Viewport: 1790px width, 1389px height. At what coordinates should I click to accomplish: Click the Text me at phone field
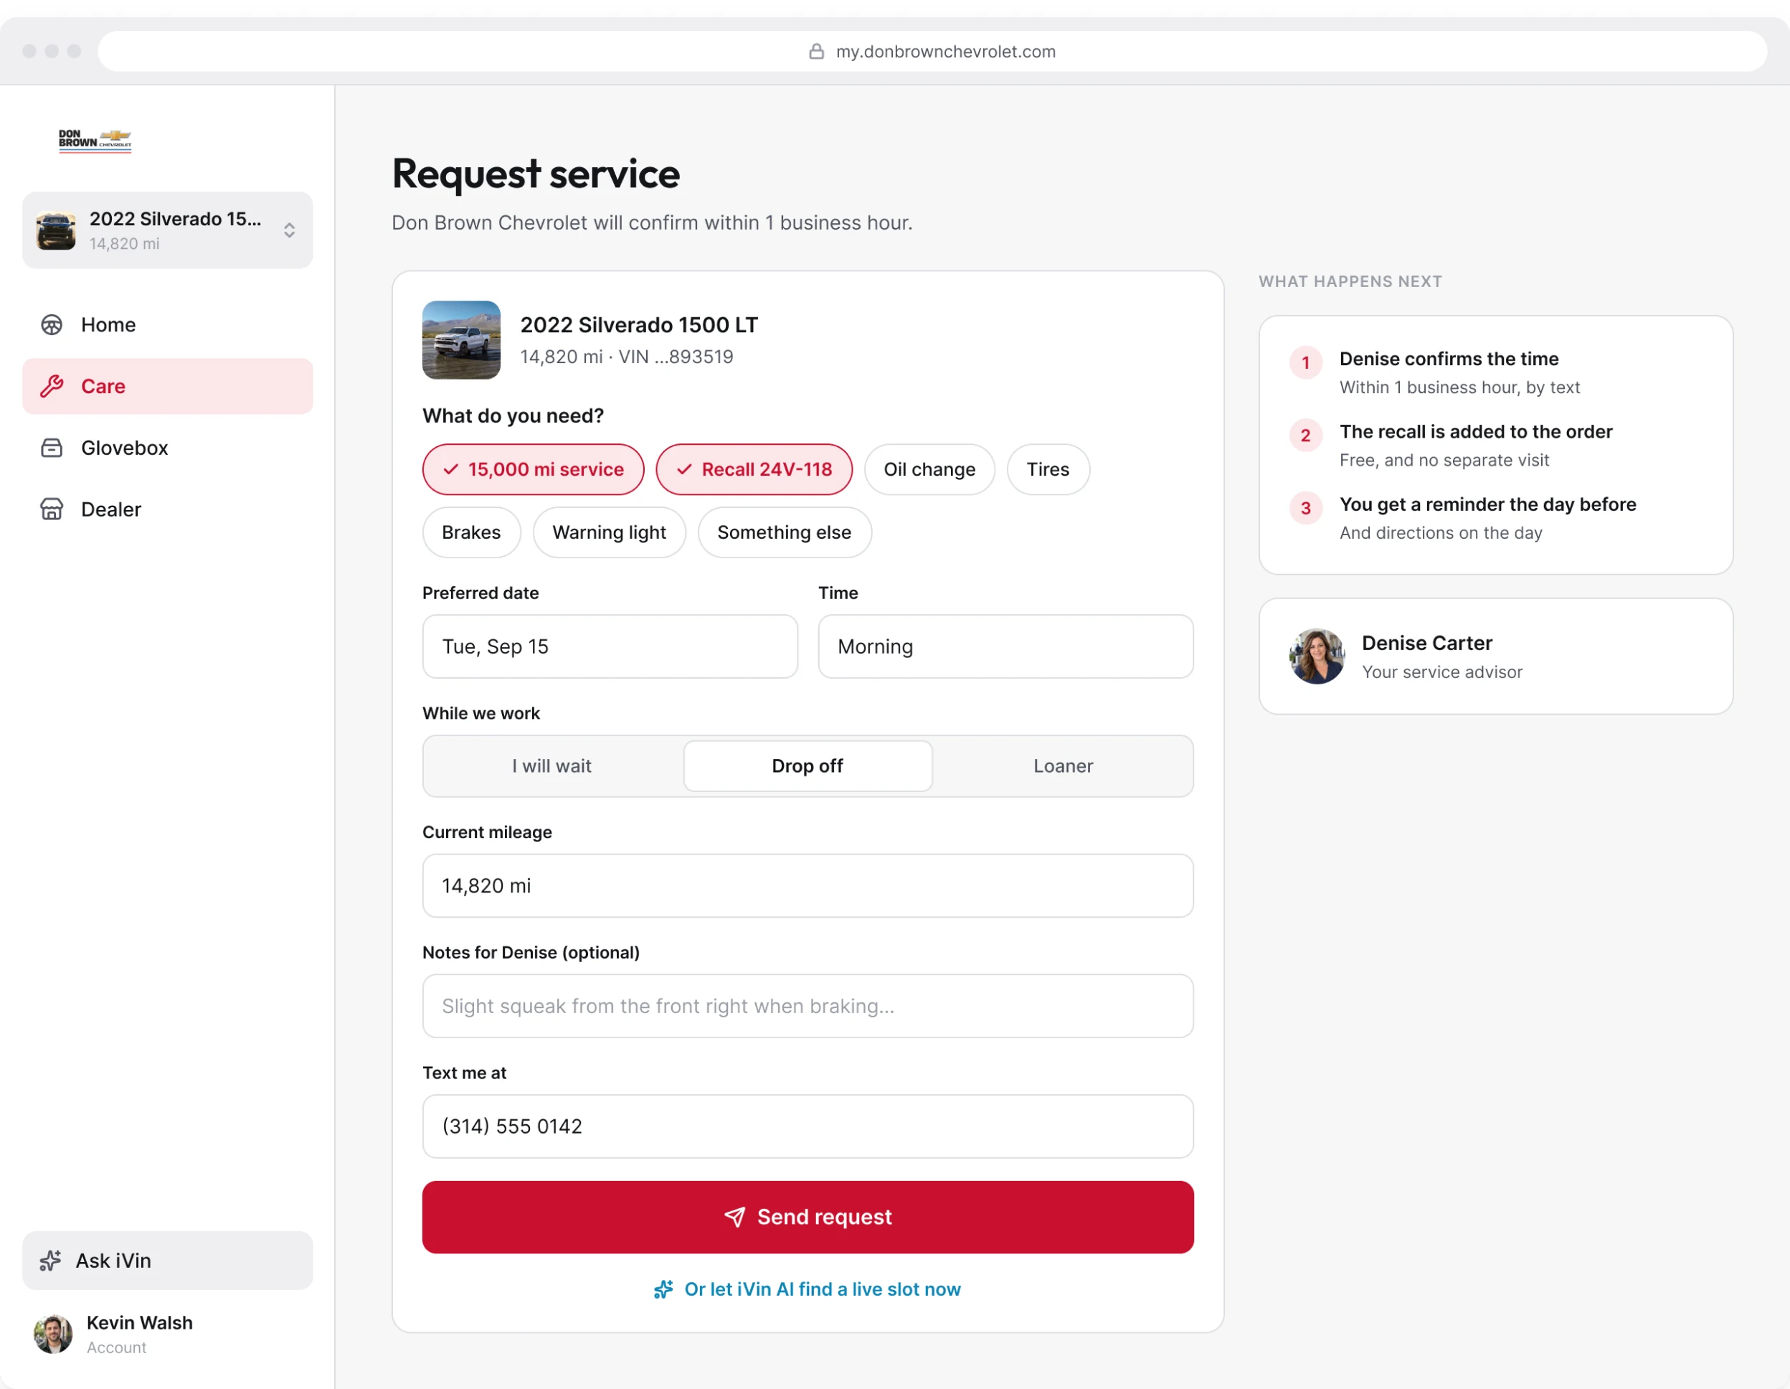(x=808, y=1126)
